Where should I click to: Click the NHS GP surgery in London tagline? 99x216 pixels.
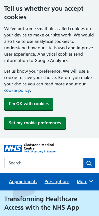pyautogui.click(x=40, y=152)
